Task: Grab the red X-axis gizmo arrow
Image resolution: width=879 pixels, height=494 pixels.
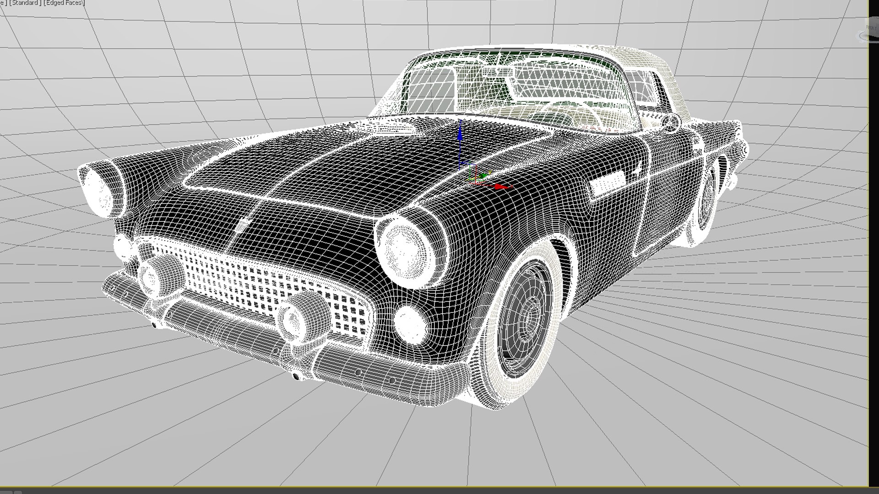Action: click(x=502, y=187)
